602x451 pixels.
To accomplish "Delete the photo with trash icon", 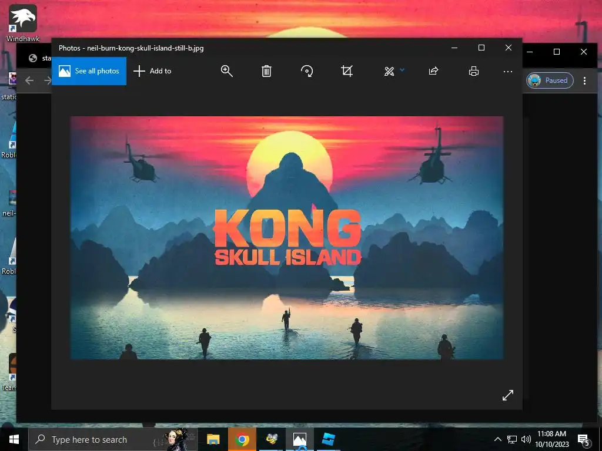I will (x=266, y=71).
